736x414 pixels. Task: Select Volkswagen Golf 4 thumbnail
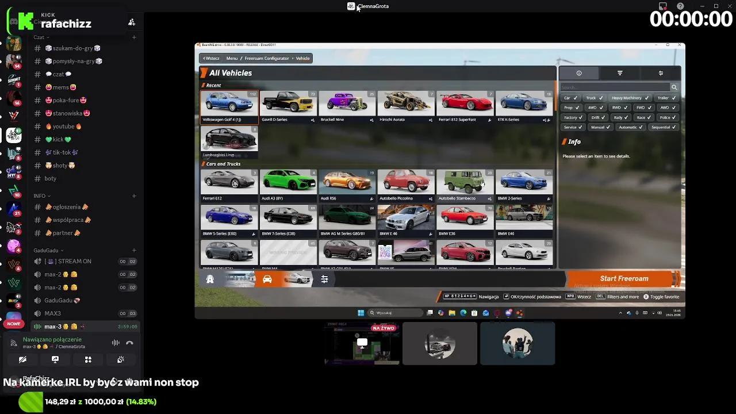pos(229,106)
